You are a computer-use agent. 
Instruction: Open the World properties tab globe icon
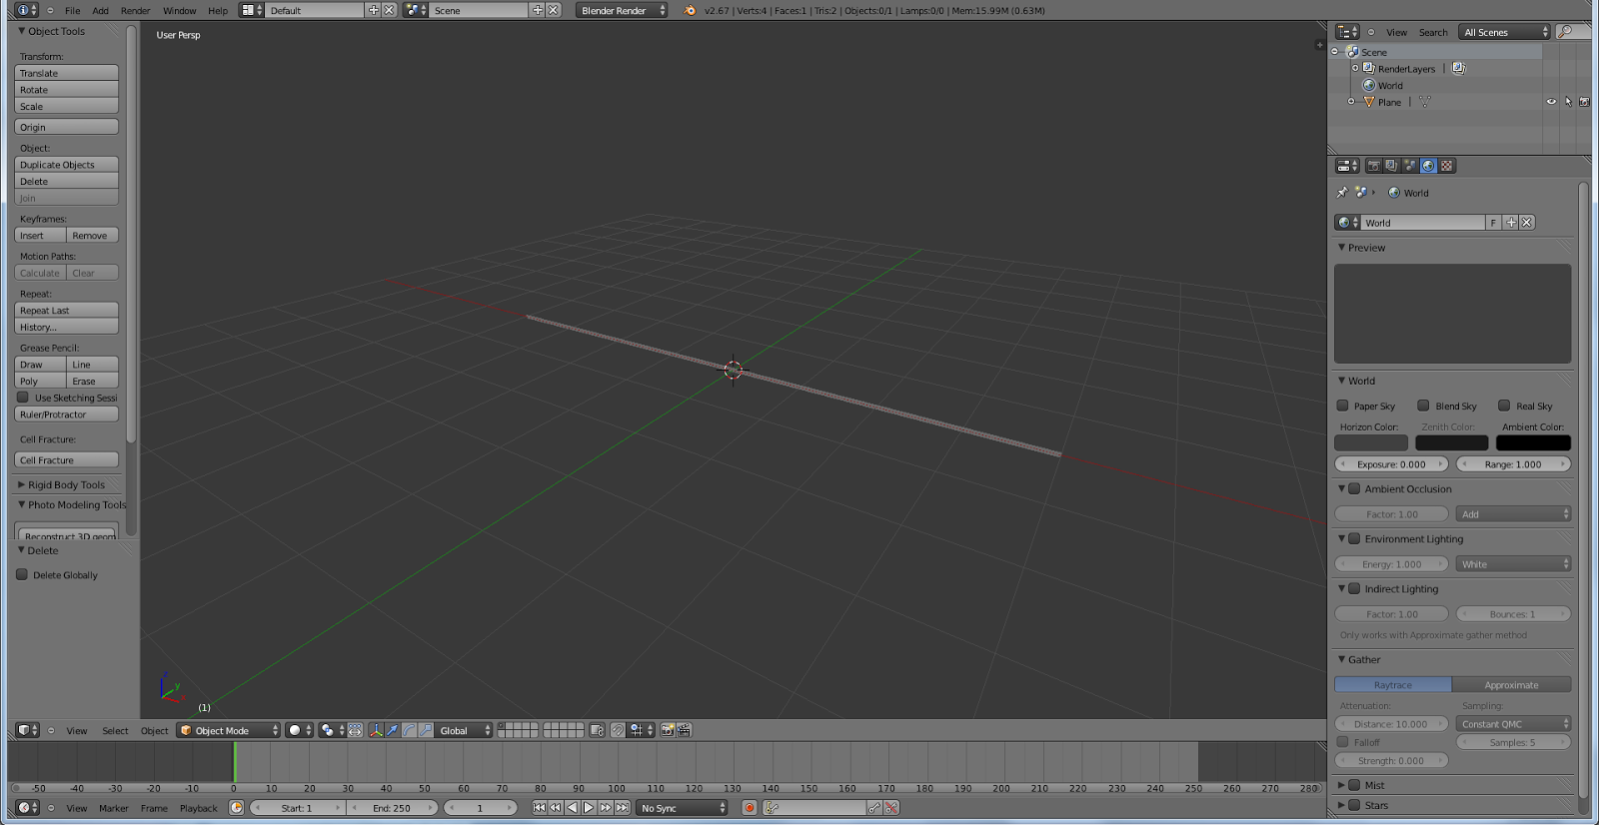point(1428,166)
